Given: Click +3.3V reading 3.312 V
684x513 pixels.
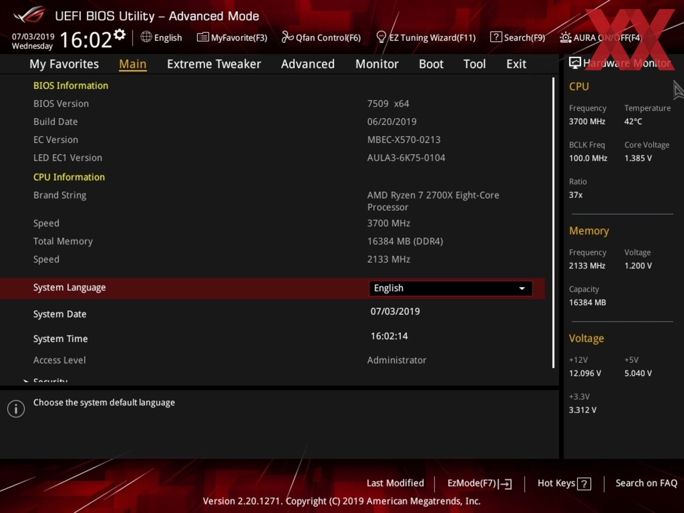Looking at the screenshot, I should click(x=582, y=410).
